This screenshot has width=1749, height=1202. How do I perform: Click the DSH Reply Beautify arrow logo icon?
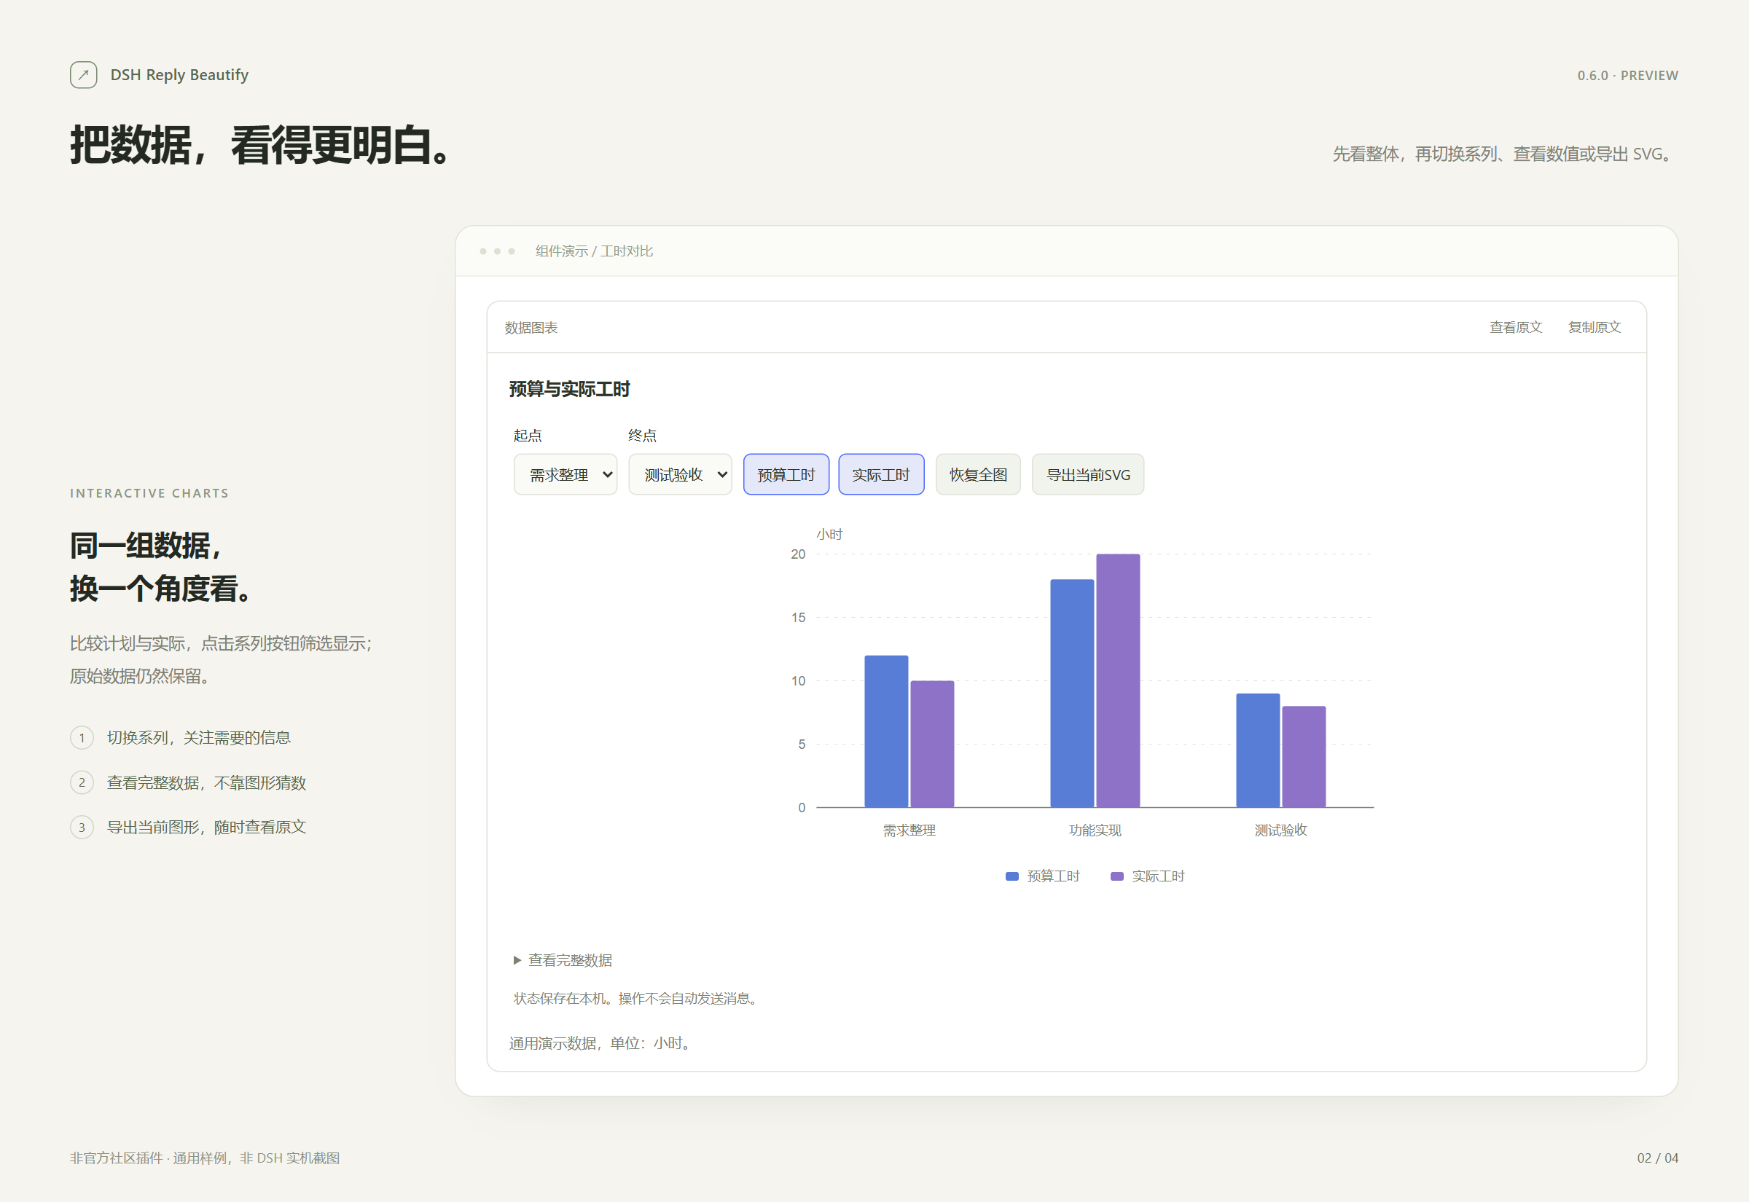[84, 74]
